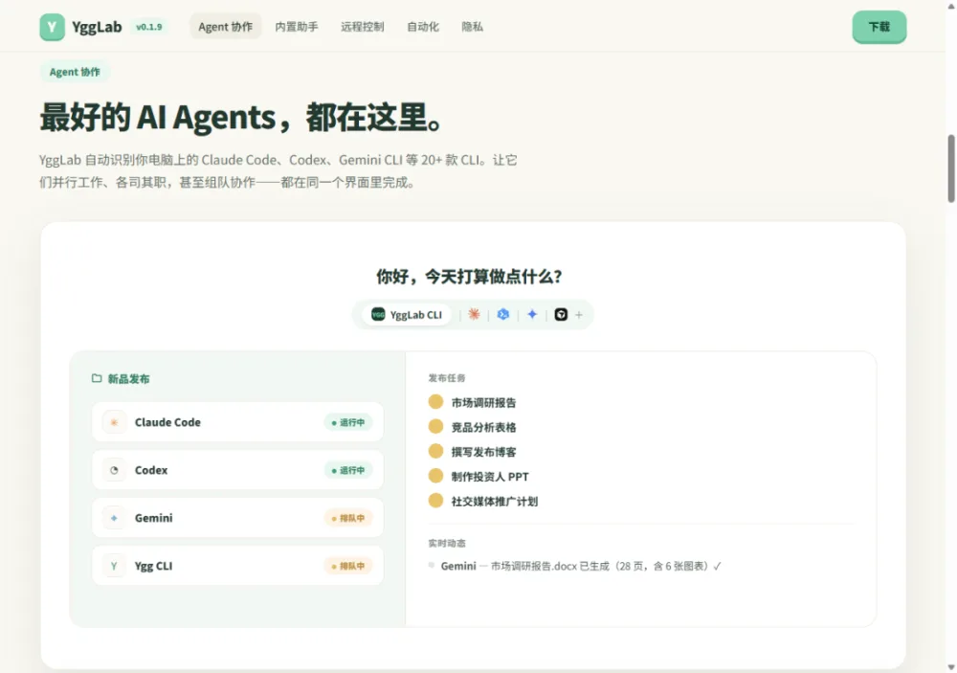Click the 你好，今天打算做点什么? heading
Screen dimensions: 957x673
pyautogui.click(x=469, y=277)
